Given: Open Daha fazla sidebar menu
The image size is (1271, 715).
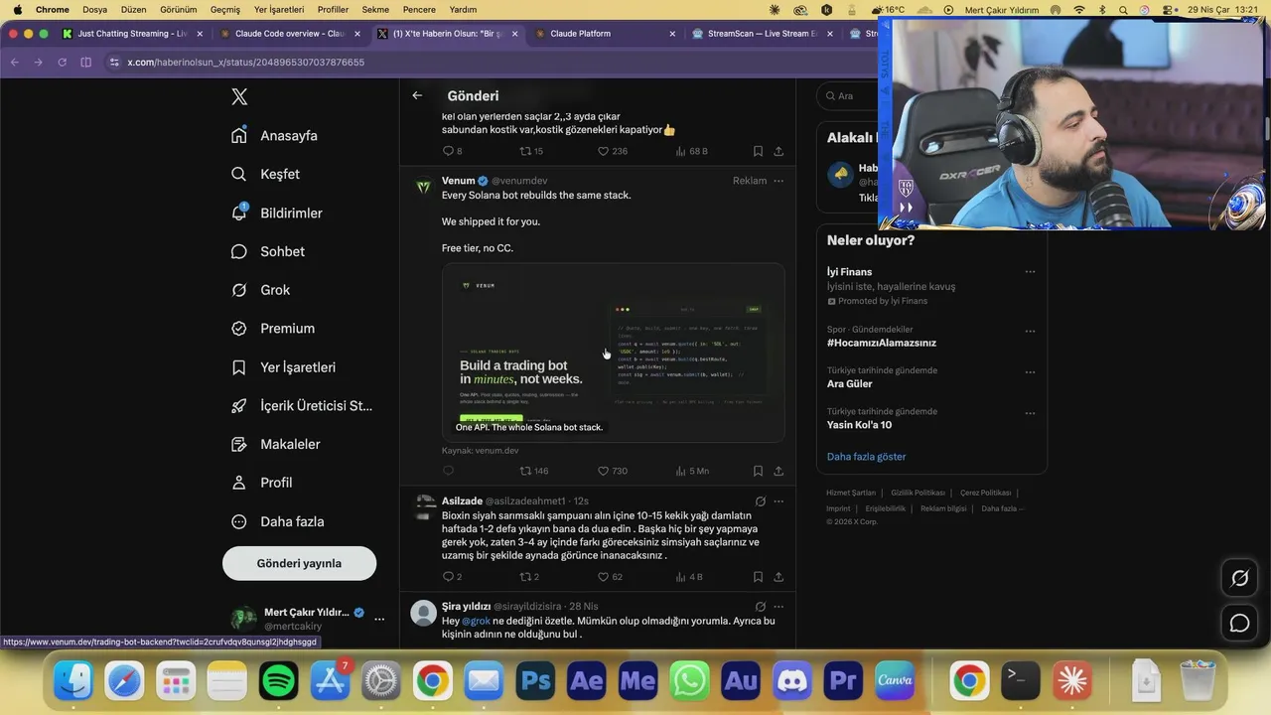Looking at the screenshot, I should click(278, 521).
